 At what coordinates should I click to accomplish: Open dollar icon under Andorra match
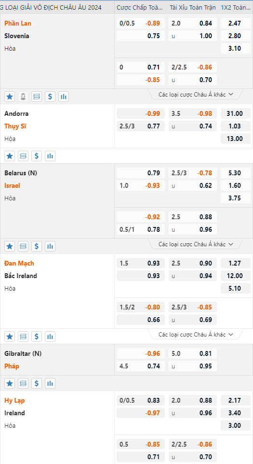coord(37,156)
